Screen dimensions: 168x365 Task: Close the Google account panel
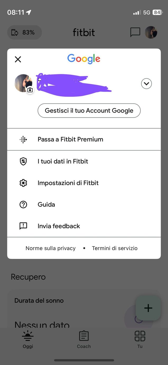click(18, 59)
